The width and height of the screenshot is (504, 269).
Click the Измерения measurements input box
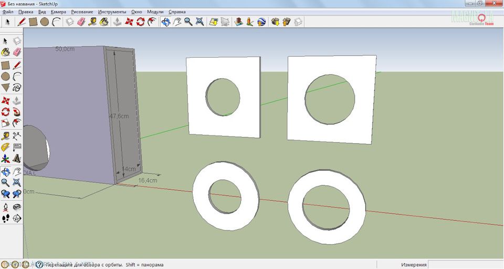[465, 265]
